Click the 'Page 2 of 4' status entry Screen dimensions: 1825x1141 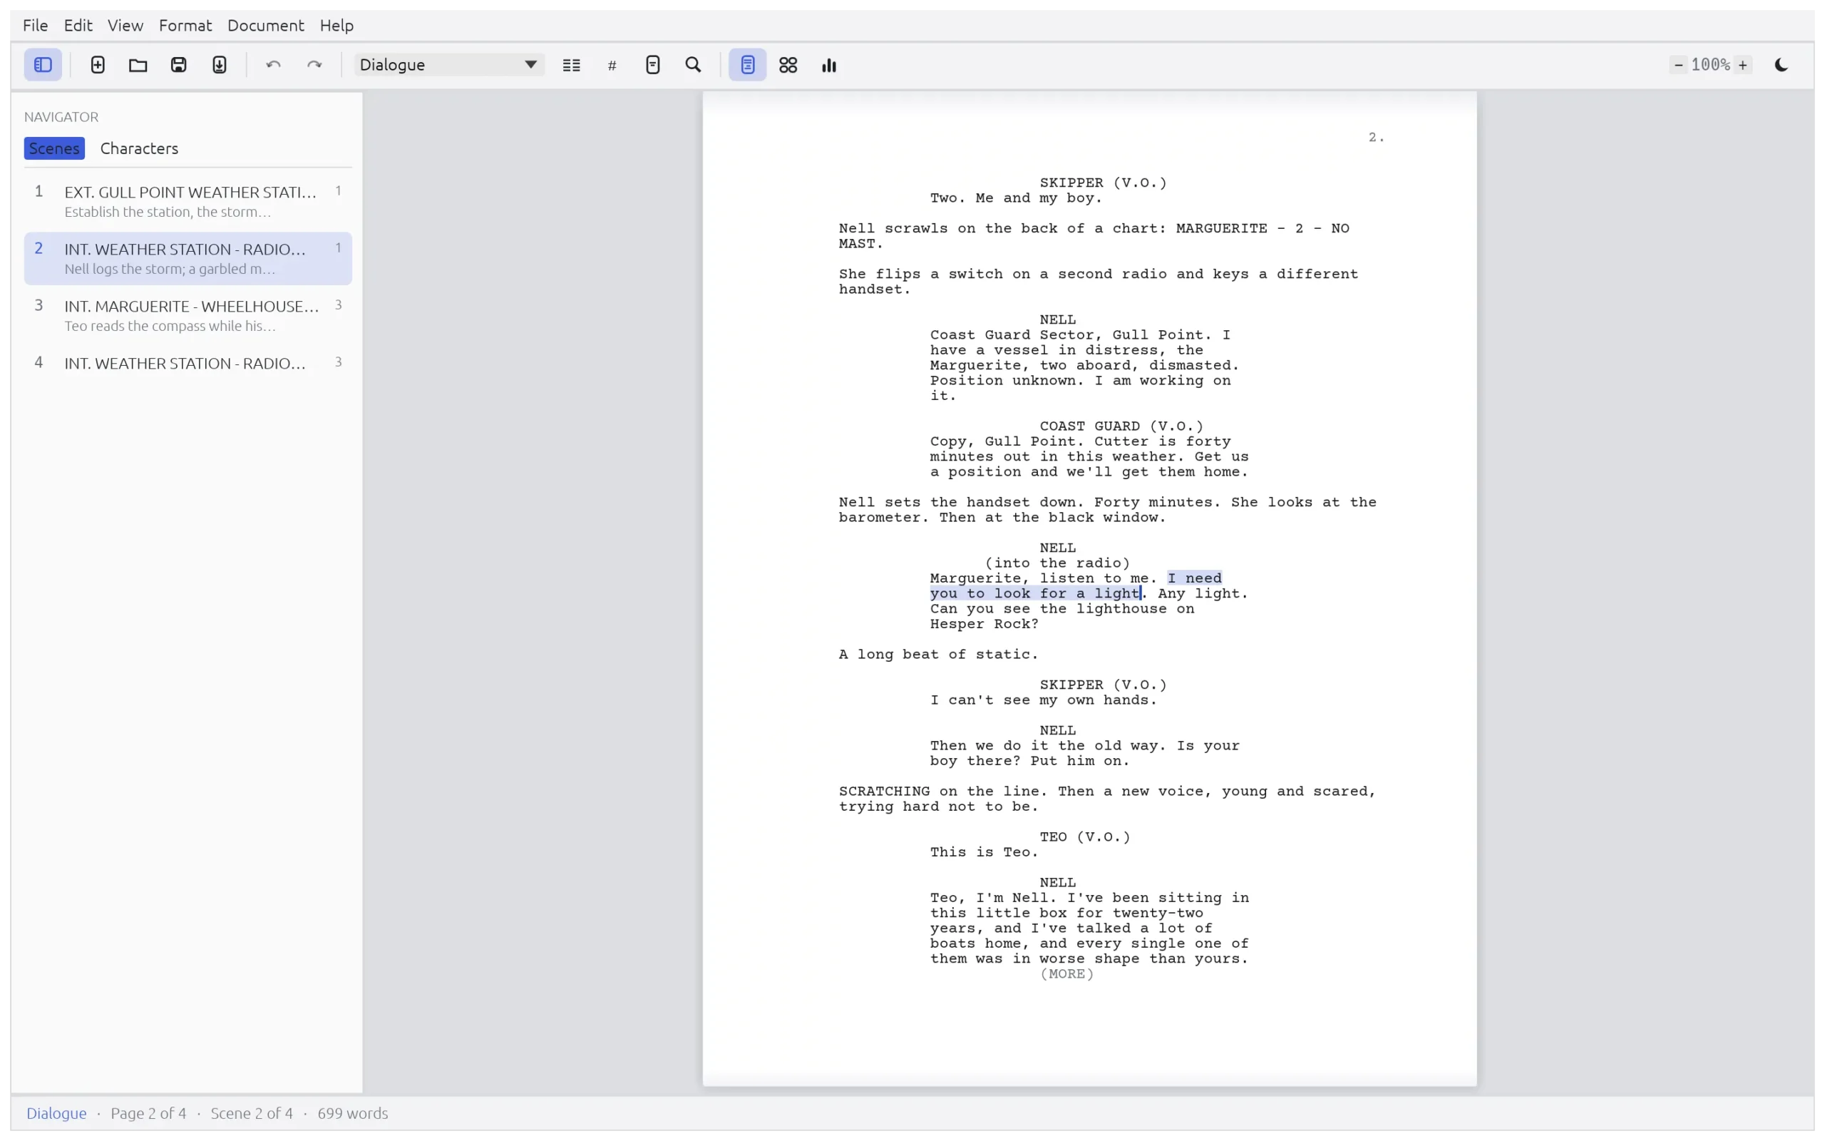(x=148, y=1113)
